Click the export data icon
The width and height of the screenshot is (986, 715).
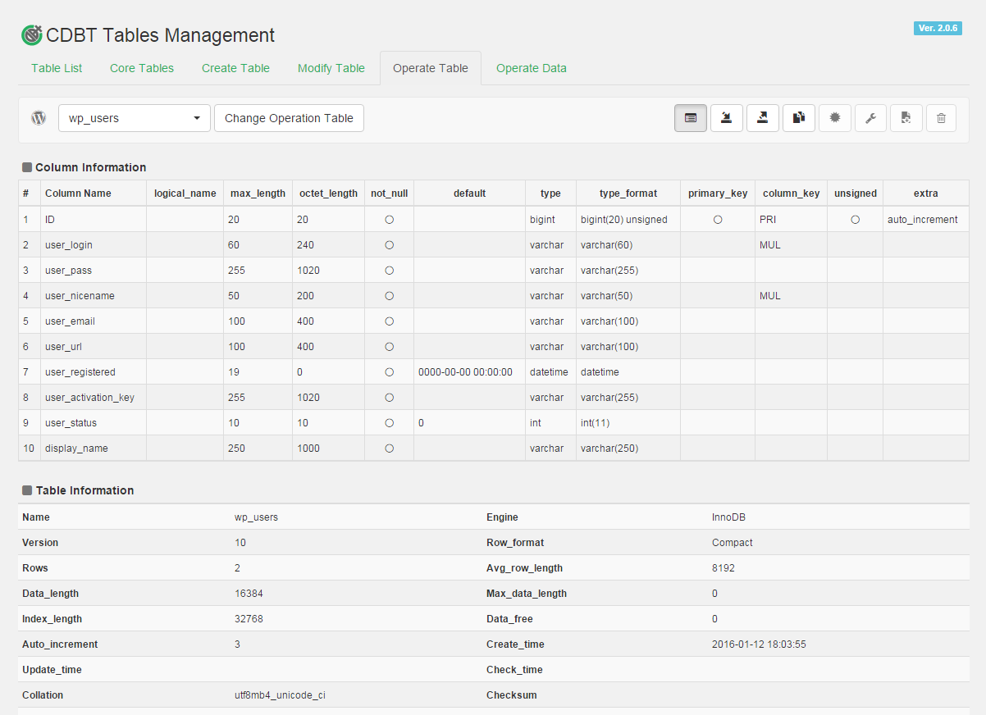point(763,118)
